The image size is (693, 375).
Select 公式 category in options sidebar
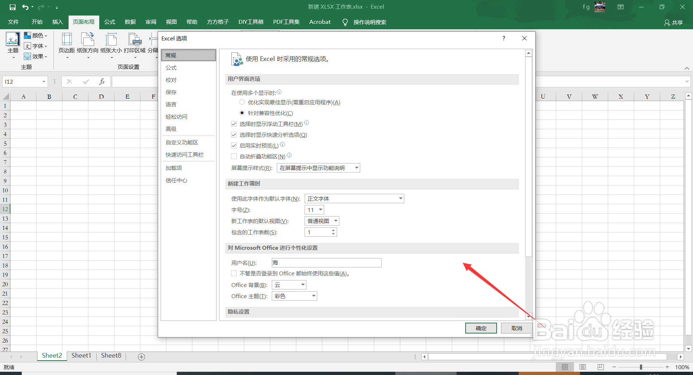click(188, 67)
